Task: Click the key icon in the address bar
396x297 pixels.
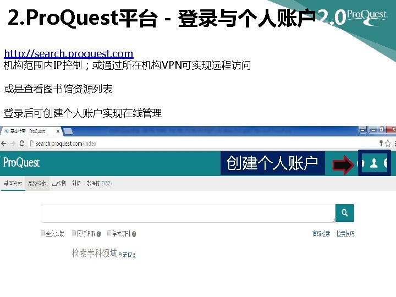Action: coord(381,144)
